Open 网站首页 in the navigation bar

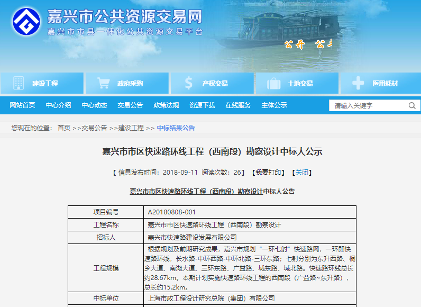click(23, 105)
